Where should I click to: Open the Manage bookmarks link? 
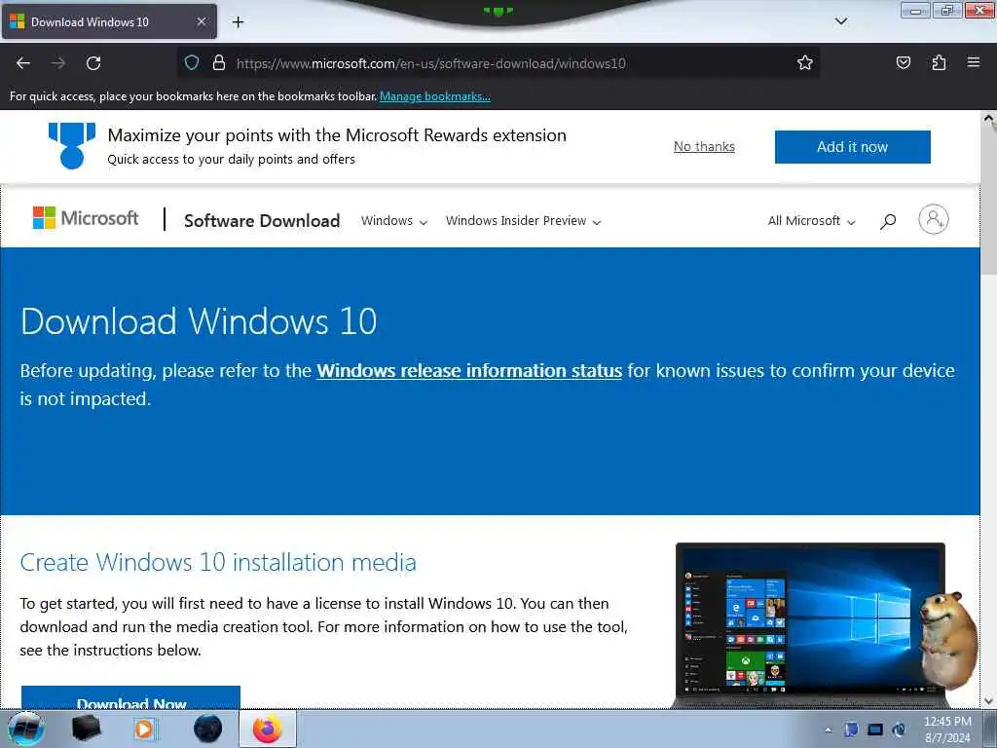tap(435, 96)
